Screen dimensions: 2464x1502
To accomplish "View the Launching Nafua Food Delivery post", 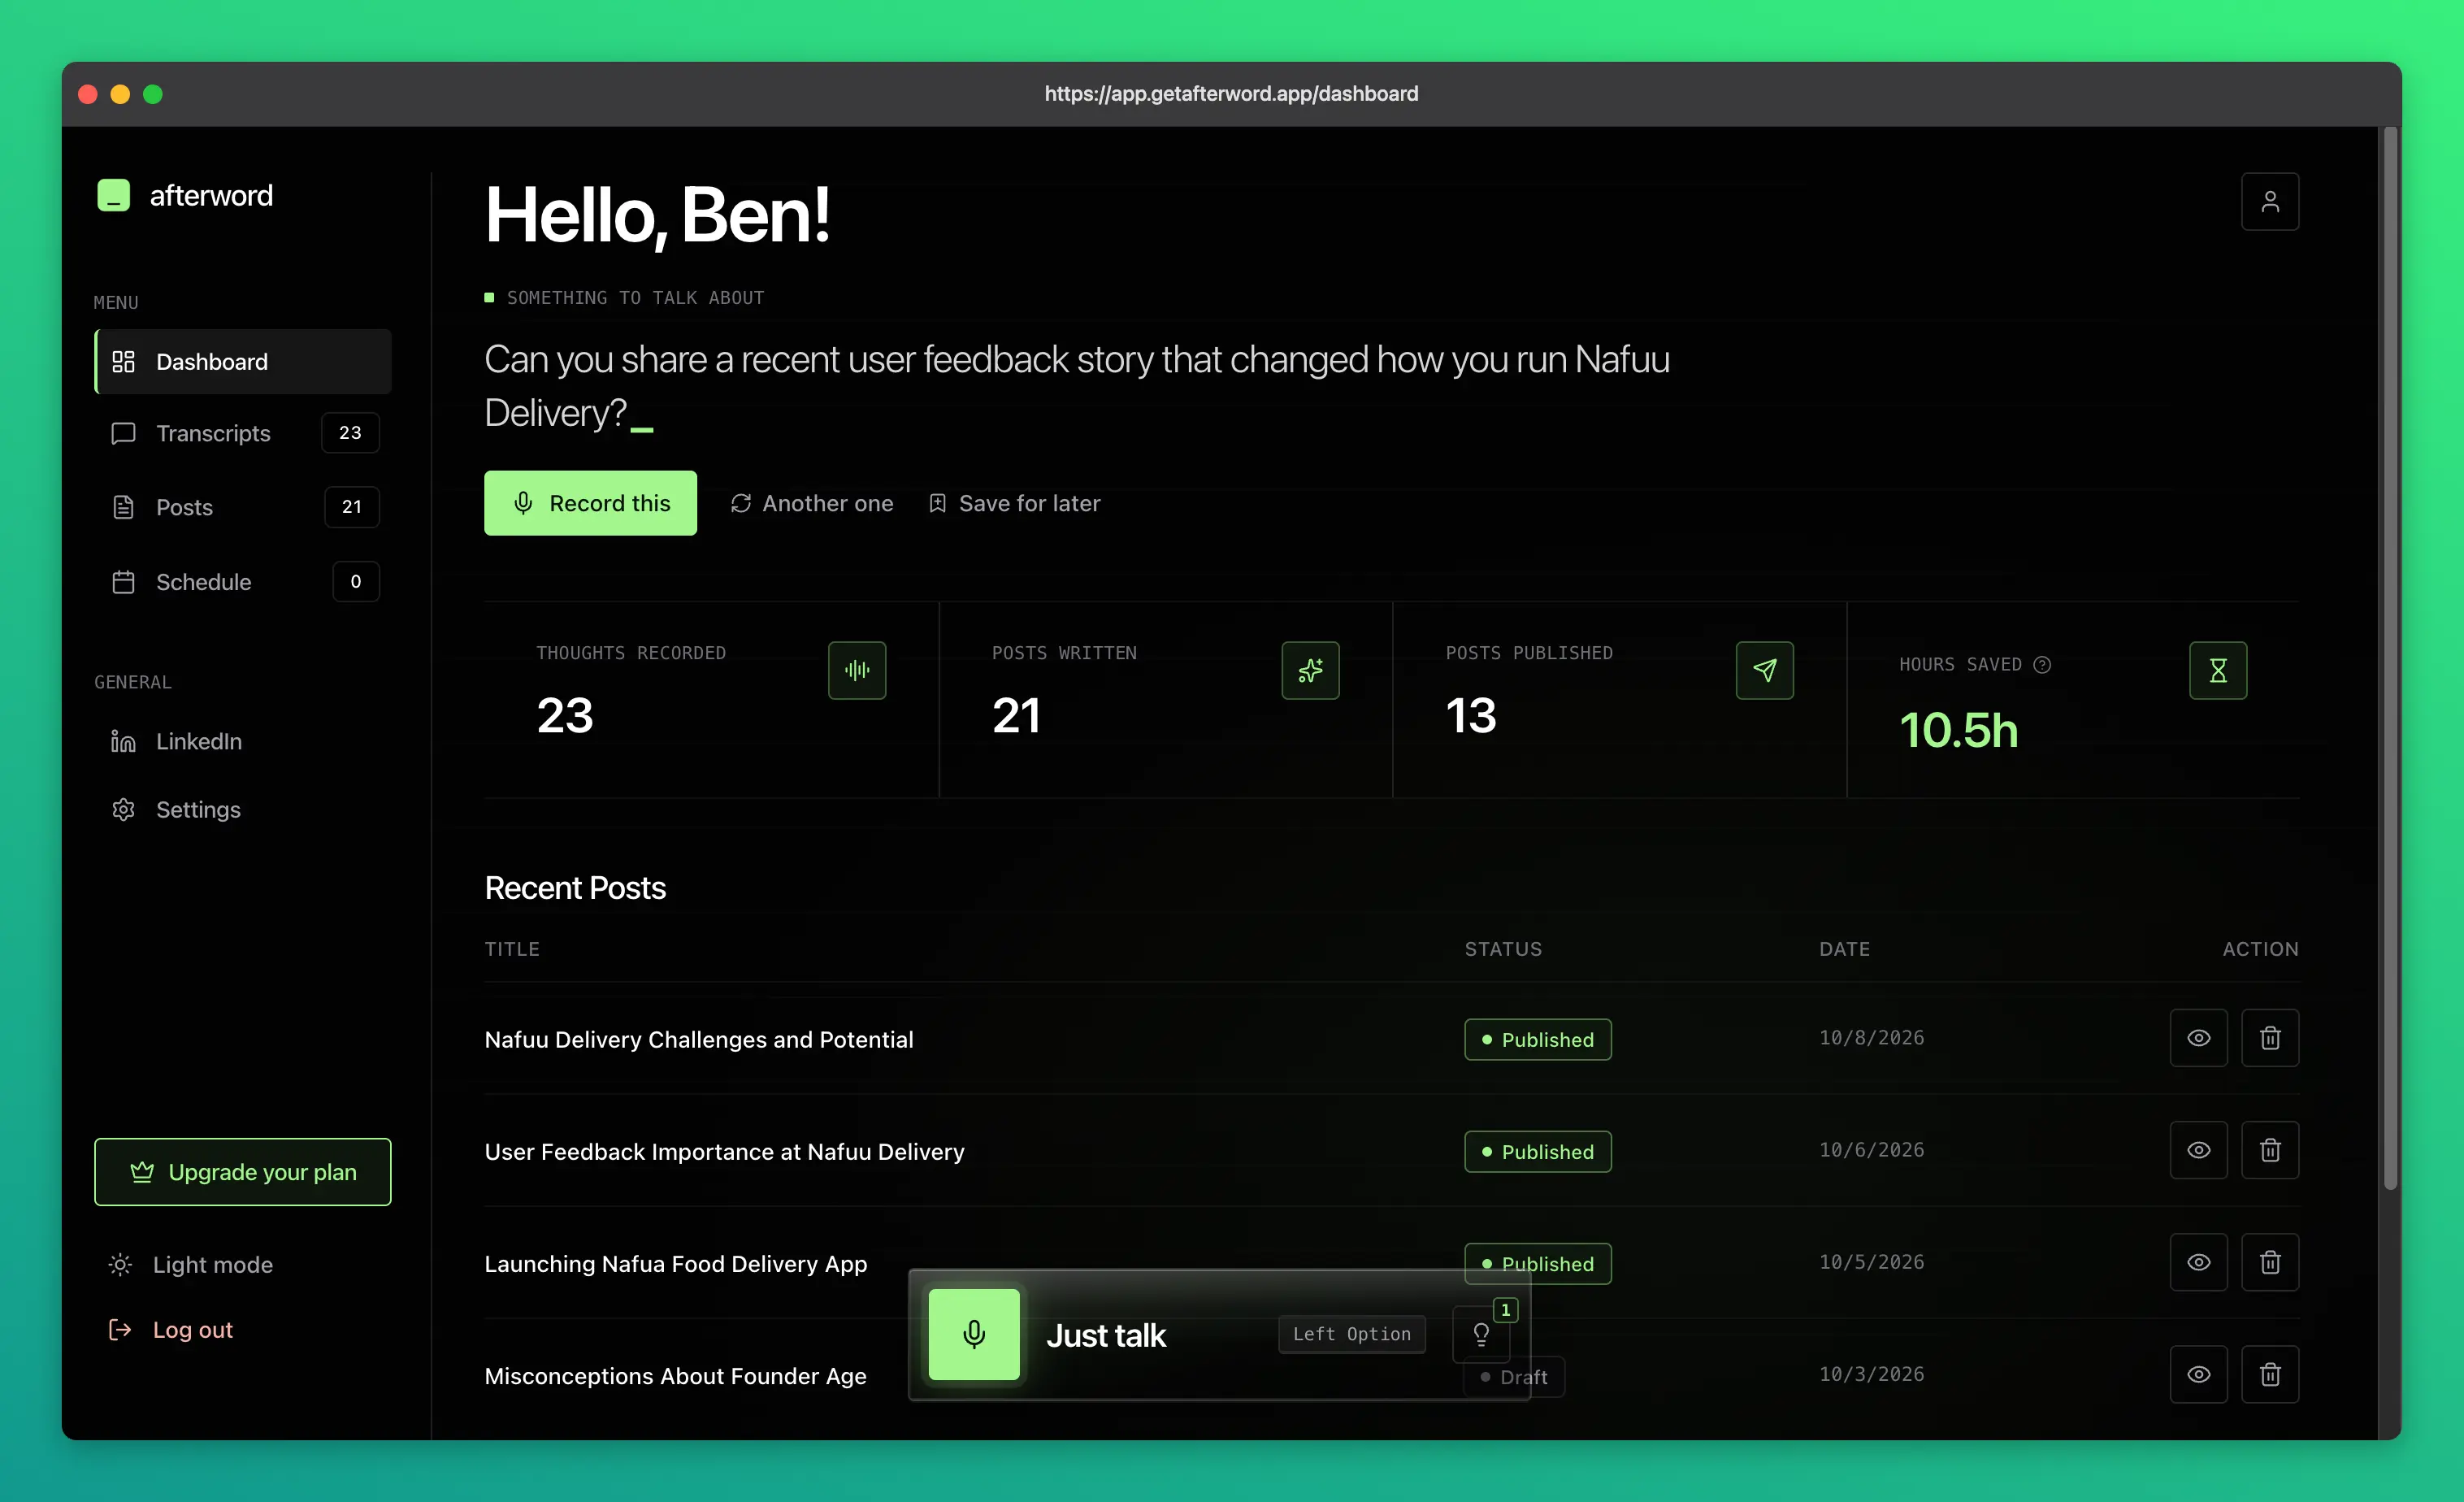I will [2198, 1262].
